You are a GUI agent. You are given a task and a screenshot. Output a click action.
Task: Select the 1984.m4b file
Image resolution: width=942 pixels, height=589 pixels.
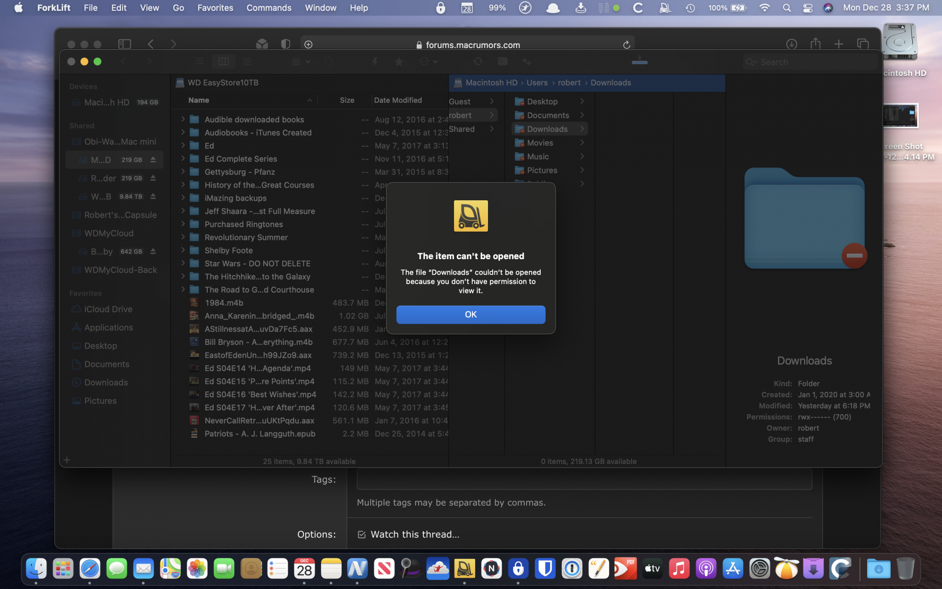point(224,303)
